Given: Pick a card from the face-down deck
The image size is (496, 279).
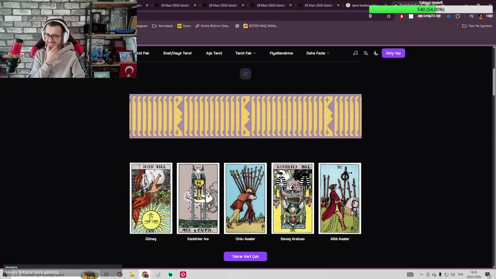Looking at the screenshot, I should [x=245, y=116].
